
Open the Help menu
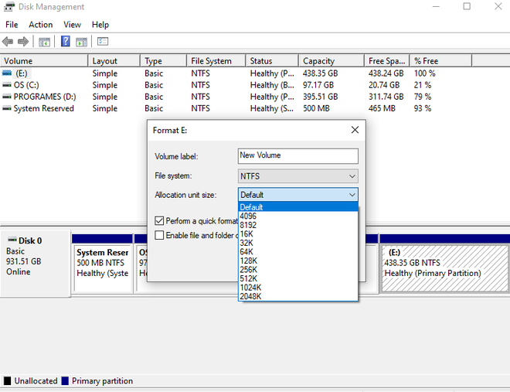(100, 25)
